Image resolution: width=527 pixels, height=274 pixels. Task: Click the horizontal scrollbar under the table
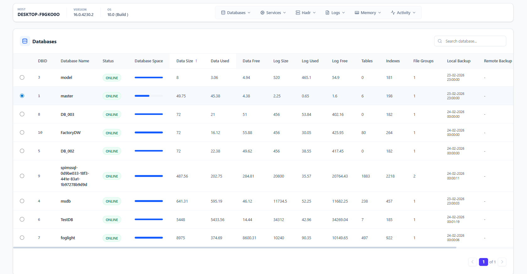click(x=234, y=248)
